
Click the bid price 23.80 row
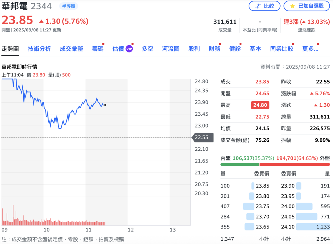pyautogui.click(x=245, y=196)
